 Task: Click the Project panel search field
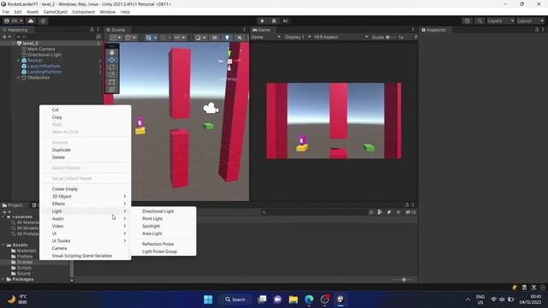click(x=315, y=212)
